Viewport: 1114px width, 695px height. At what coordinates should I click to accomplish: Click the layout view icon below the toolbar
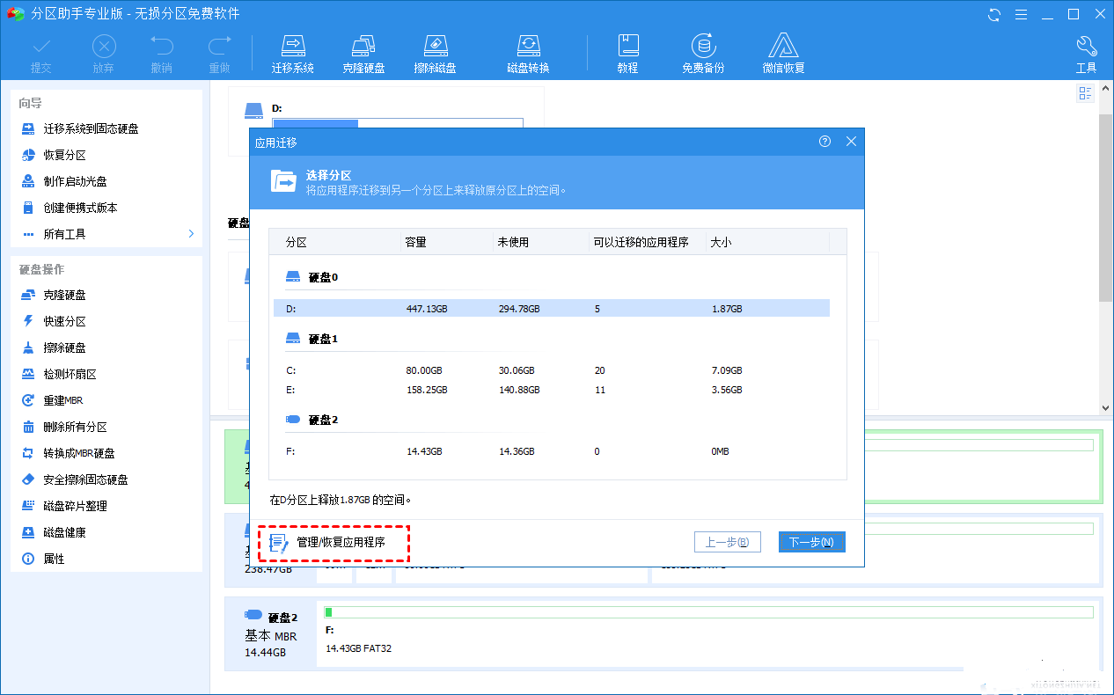click(1085, 92)
